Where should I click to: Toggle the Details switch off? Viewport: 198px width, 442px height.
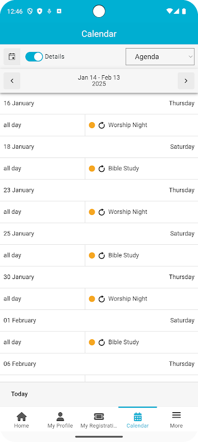coord(34,57)
